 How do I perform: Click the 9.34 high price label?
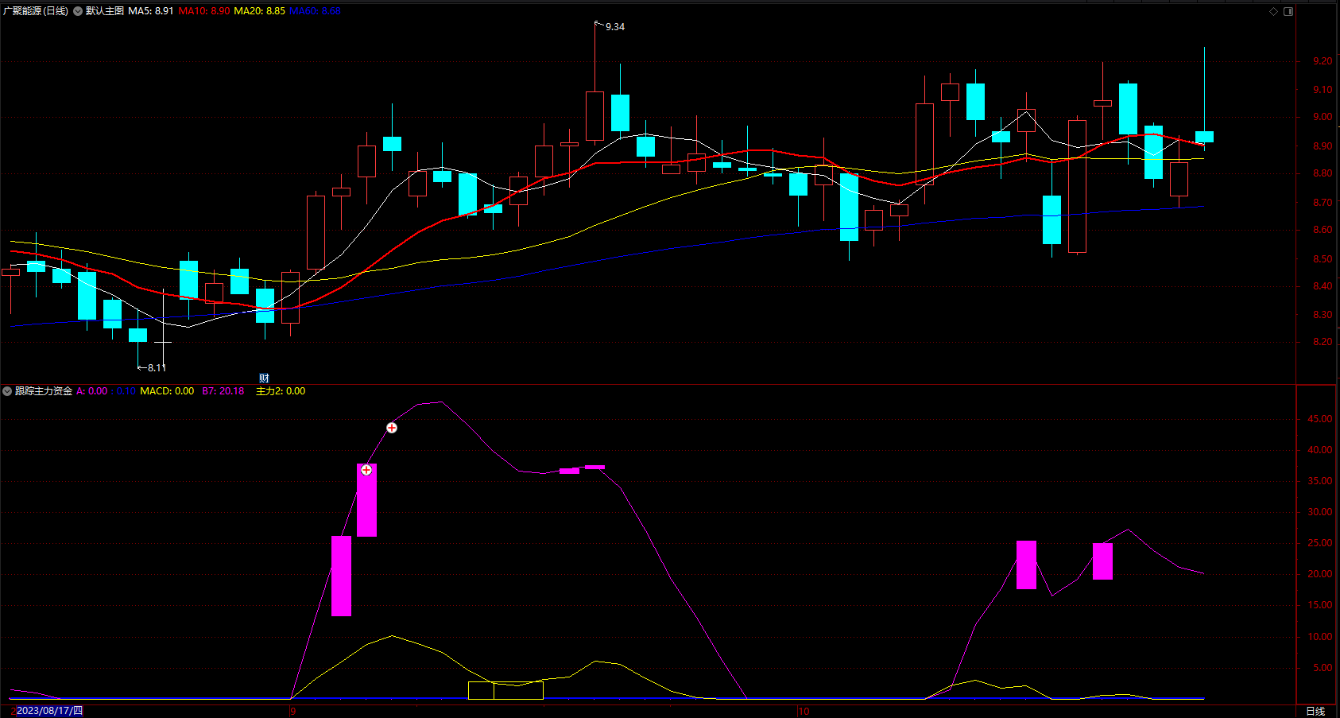[615, 27]
